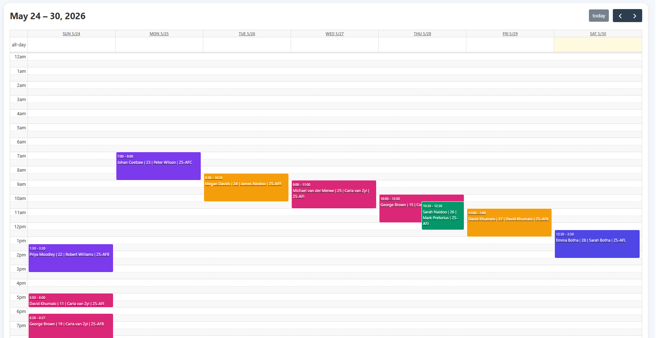
Task: Open David Khumalo 5:00 - 6:00 booking
Action: coord(71,300)
